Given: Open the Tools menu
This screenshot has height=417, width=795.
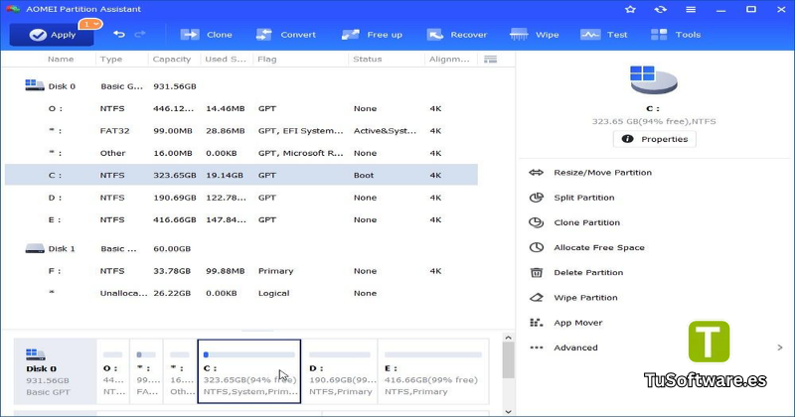Looking at the screenshot, I should point(676,35).
